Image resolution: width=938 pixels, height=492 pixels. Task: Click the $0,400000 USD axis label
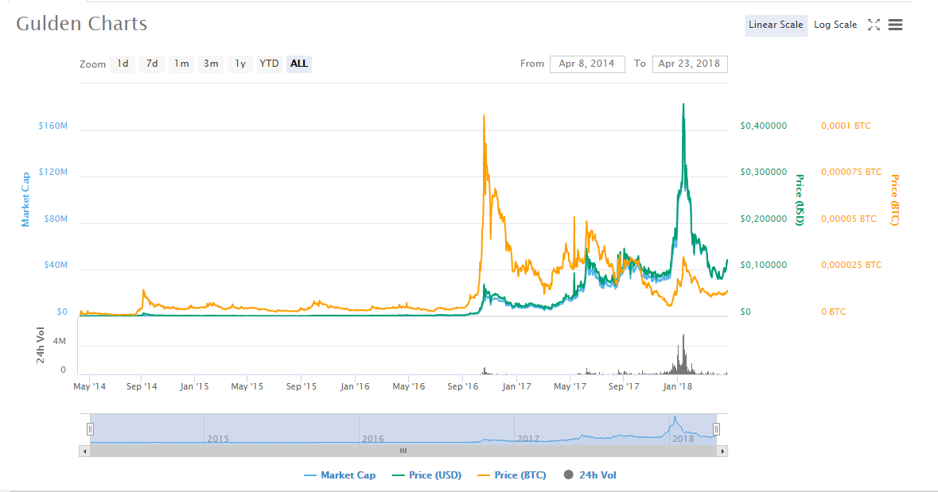coord(763,126)
